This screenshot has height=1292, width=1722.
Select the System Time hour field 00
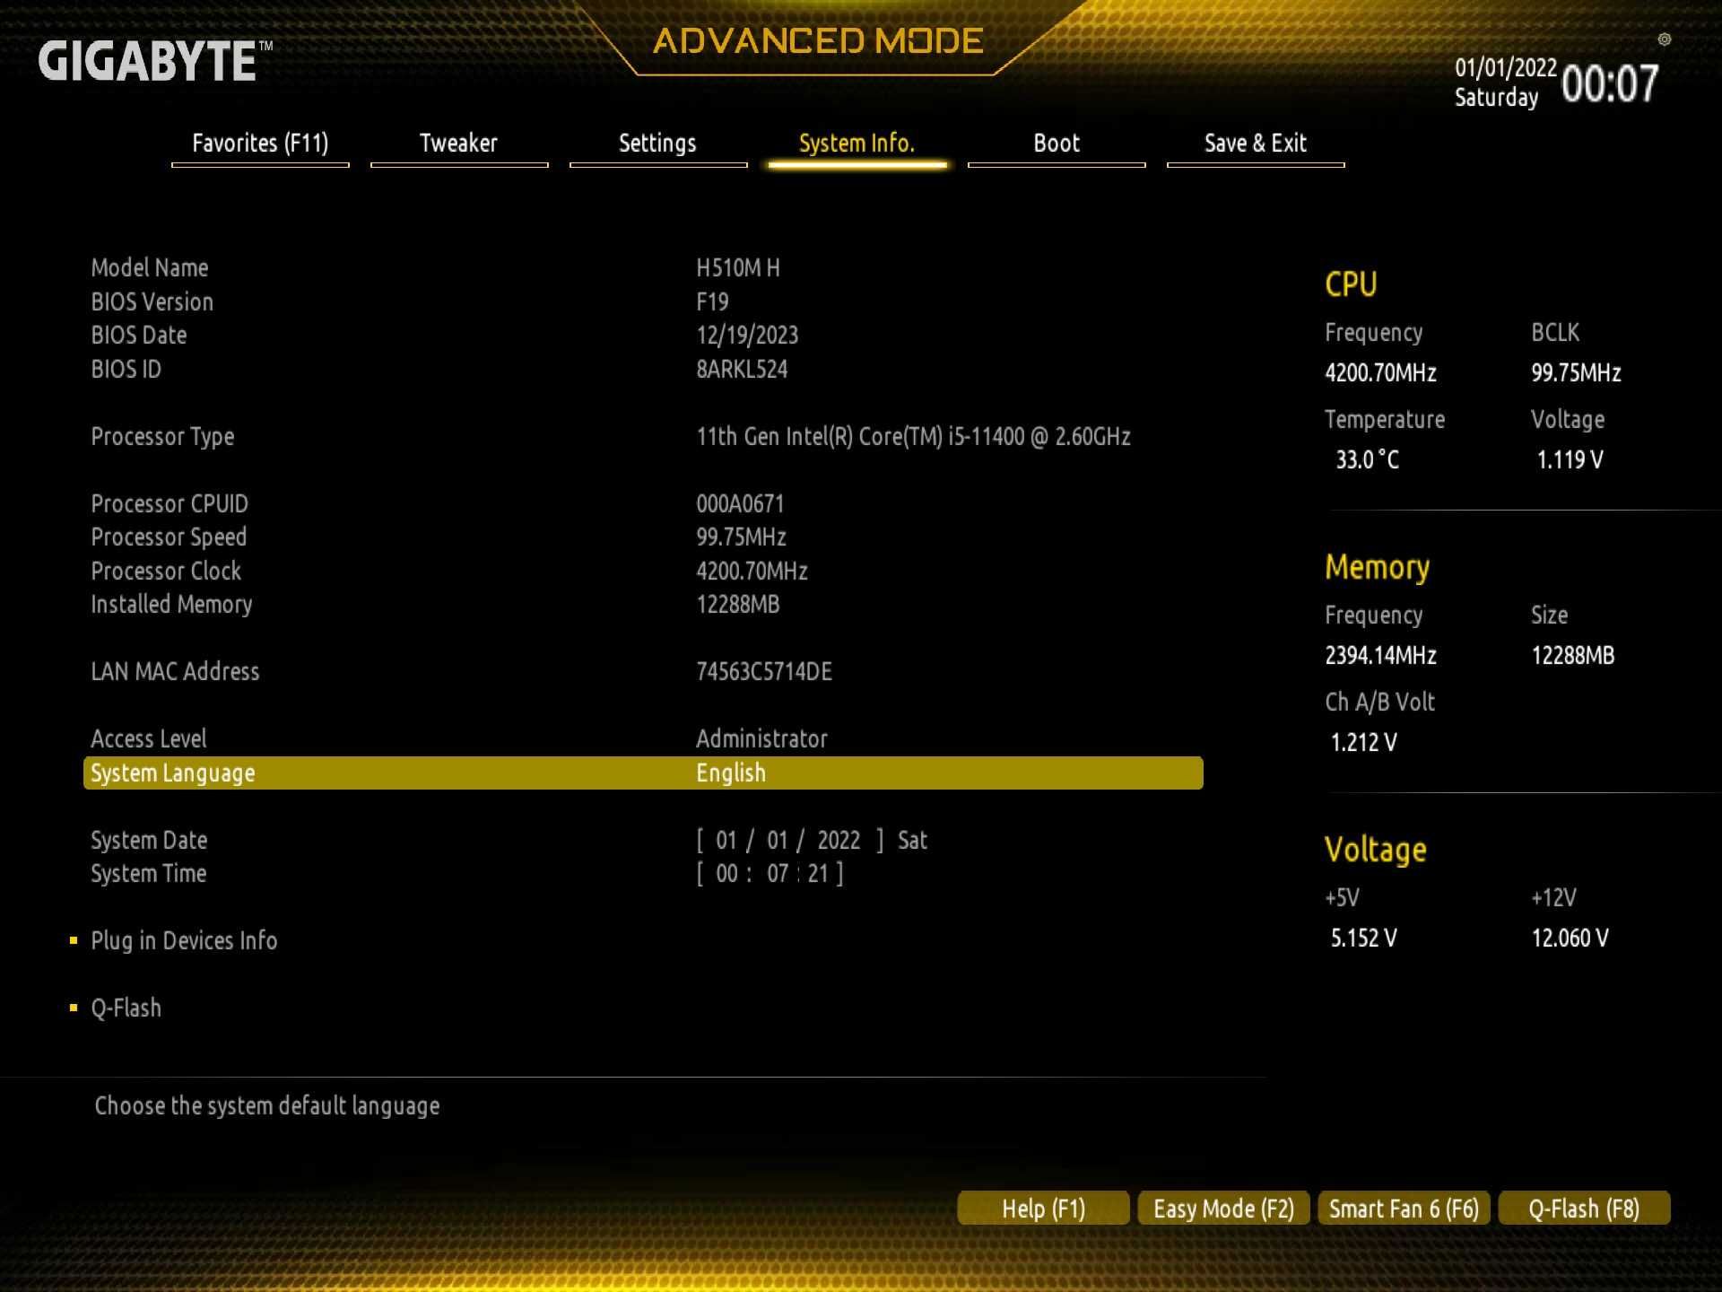click(x=726, y=874)
